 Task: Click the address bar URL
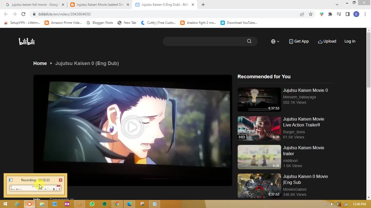coord(65,14)
